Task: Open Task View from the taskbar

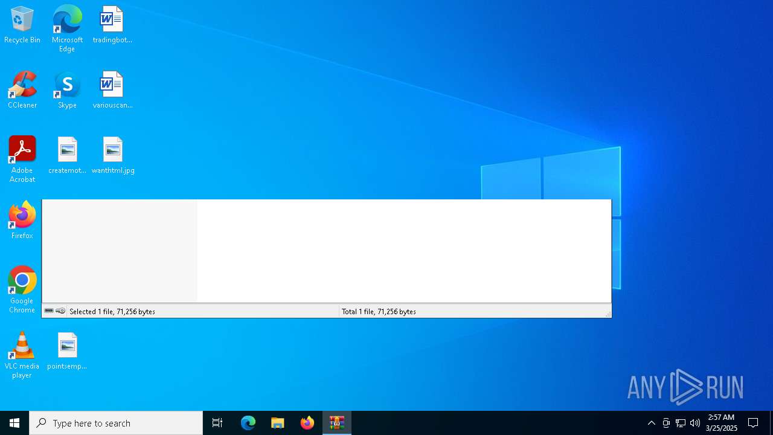Action: tap(217, 423)
